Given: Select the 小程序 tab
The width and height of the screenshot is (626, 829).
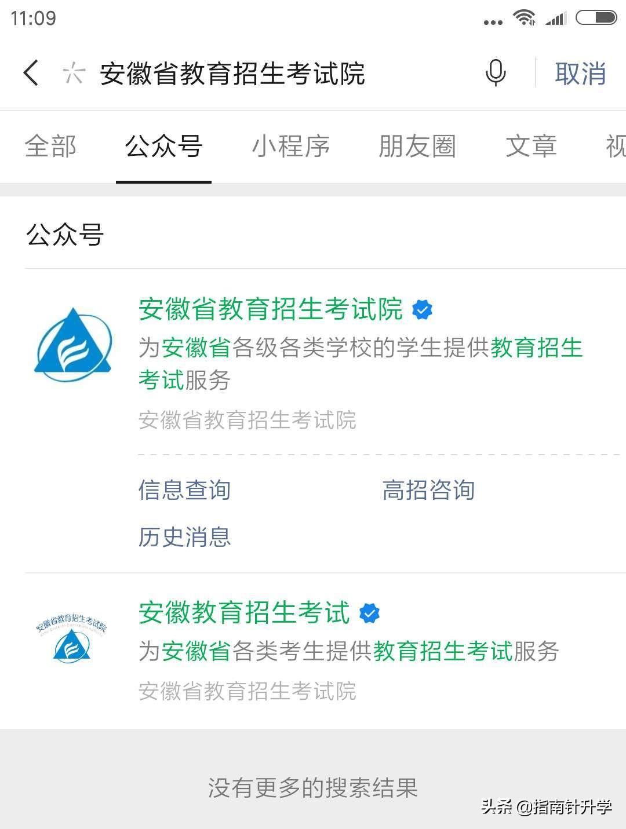Looking at the screenshot, I should 290,146.
